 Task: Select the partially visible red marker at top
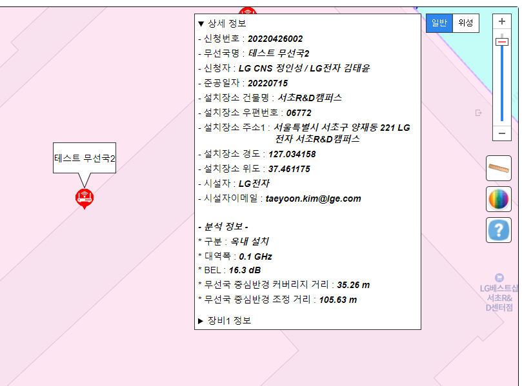click(x=247, y=12)
